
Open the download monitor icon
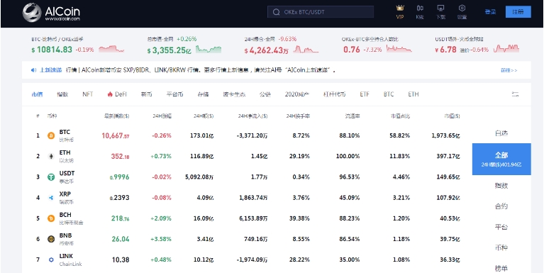coord(440,8)
